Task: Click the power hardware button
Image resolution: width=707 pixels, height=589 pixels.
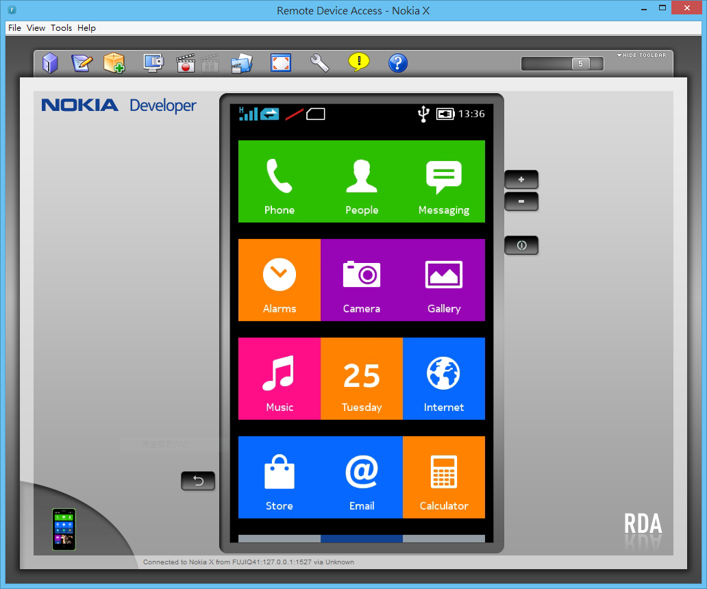Action: coord(521,245)
